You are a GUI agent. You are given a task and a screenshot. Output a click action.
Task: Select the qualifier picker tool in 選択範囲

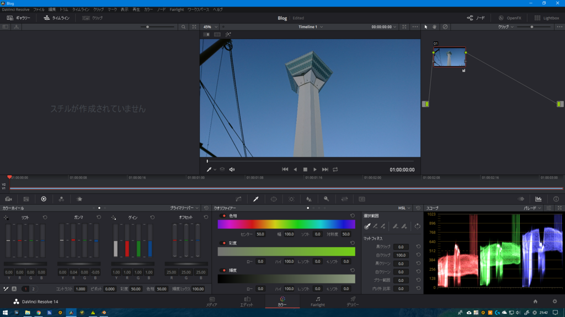tap(367, 226)
